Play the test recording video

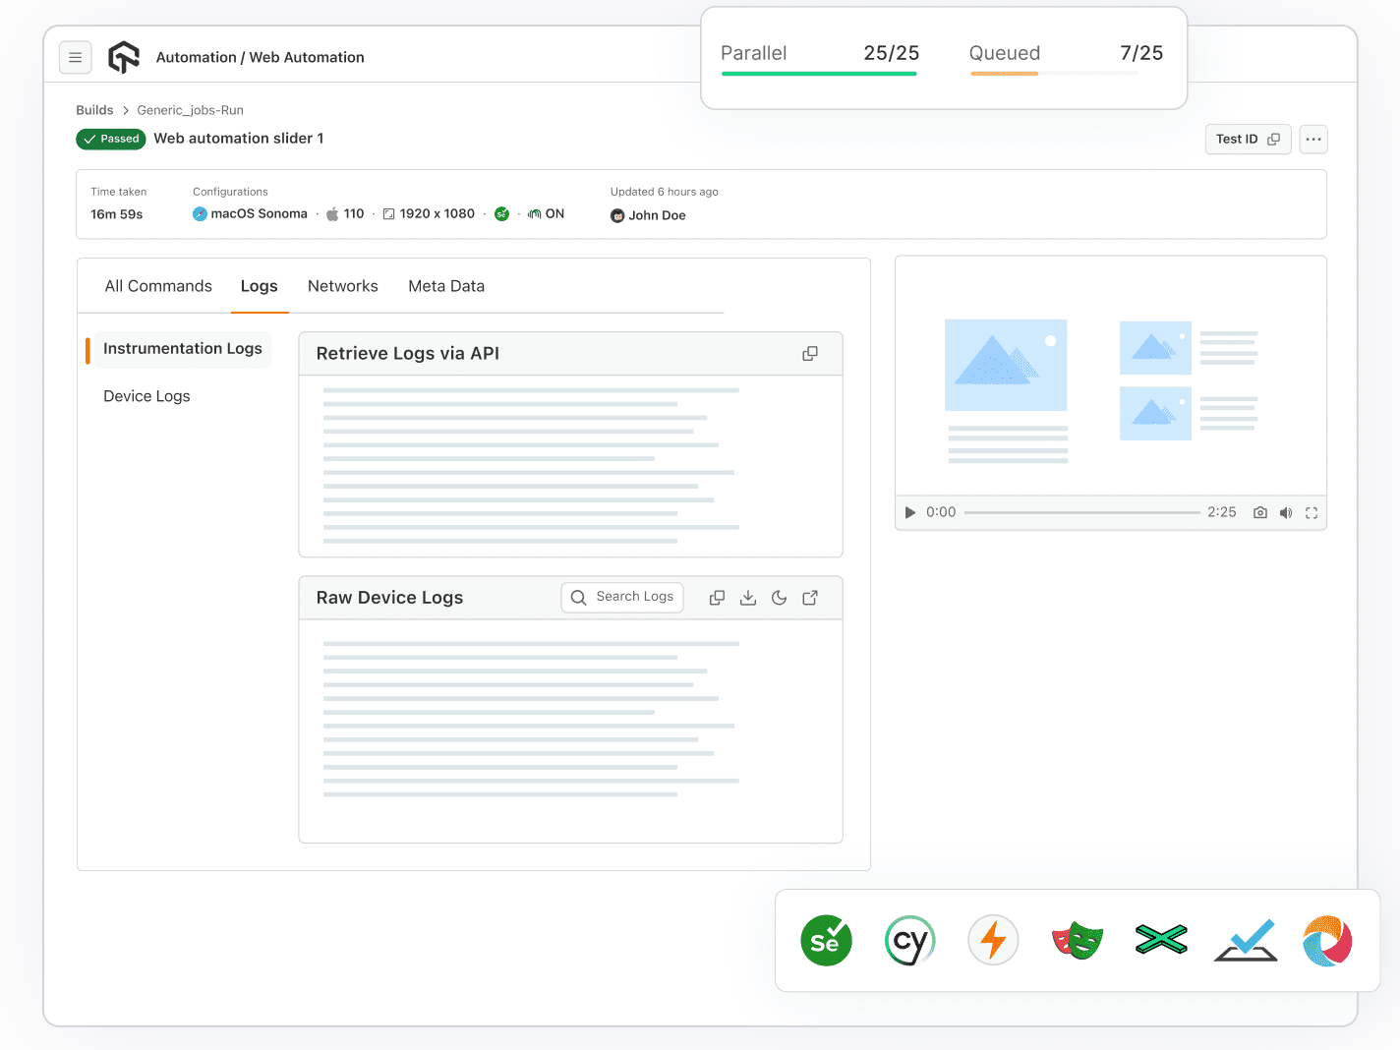pos(909,512)
